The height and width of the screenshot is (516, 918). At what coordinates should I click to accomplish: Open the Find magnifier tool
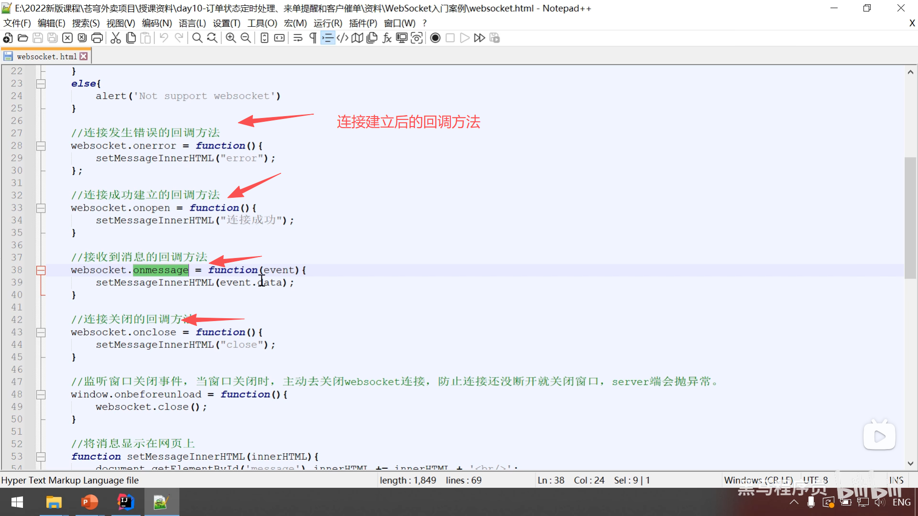(x=197, y=38)
